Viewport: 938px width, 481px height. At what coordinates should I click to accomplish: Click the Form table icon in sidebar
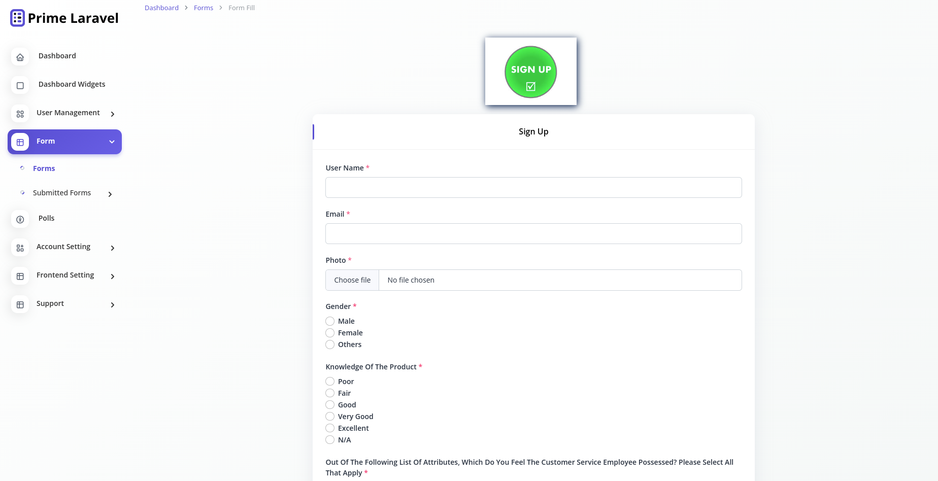click(20, 142)
